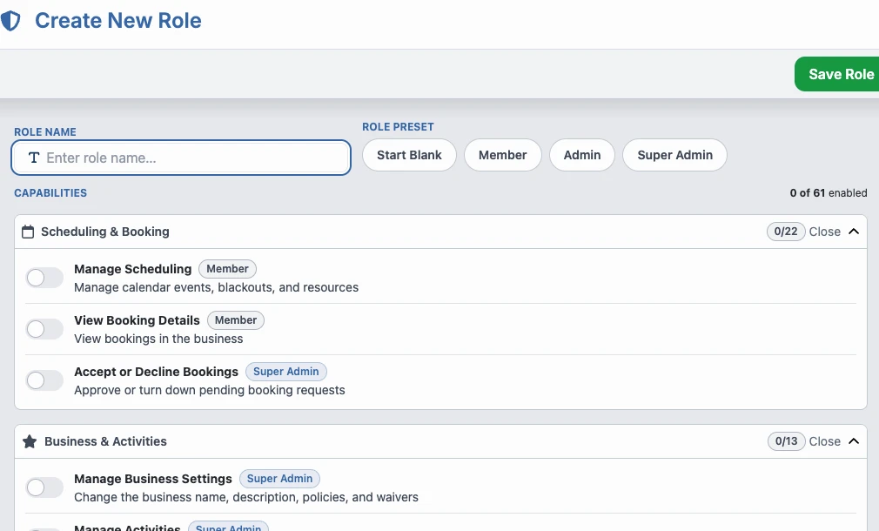Image resolution: width=879 pixels, height=531 pixels.
Task: Click the CAPABILITIES label
Action: 50,193
